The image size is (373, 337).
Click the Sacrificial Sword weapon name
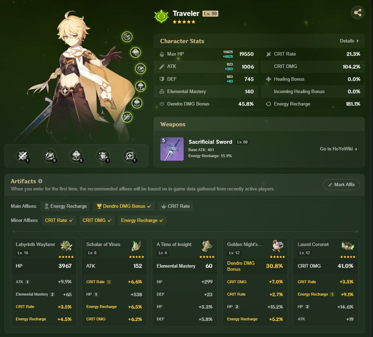(210, 142)
